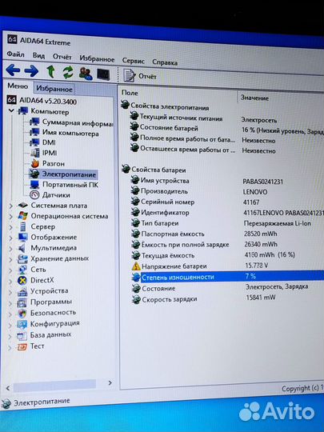The height and width of the screenshot is (432, 324).
Task: Click the Мультимедиа speaker icon
Action: 22,248
